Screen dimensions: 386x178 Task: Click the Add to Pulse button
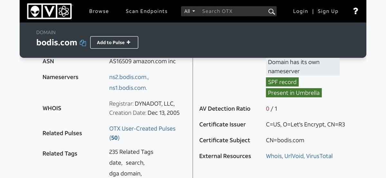(114, 42)
